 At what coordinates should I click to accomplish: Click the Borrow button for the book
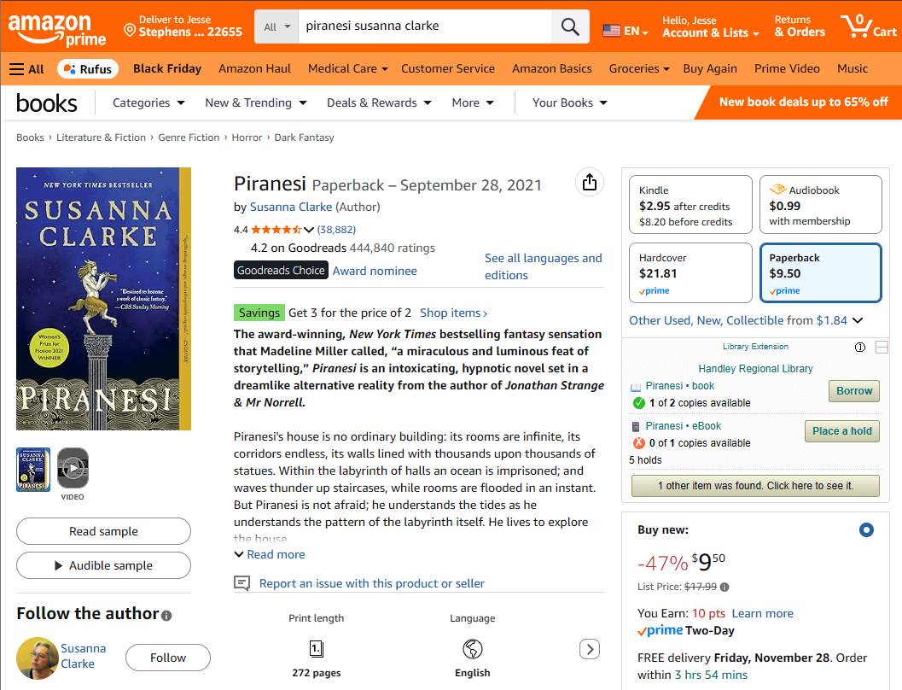853,391
